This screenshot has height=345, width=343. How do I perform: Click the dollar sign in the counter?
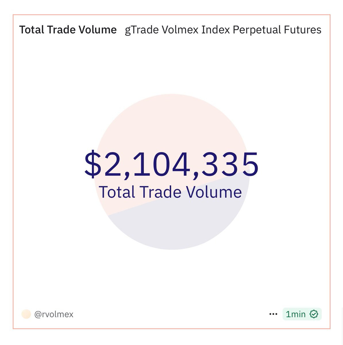93,164
